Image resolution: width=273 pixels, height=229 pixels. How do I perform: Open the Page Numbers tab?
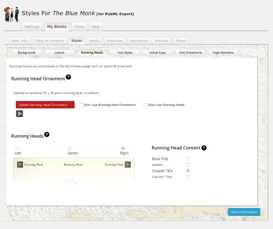(223, 52)
